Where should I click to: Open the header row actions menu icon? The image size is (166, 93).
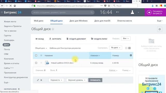click(41, 55)
